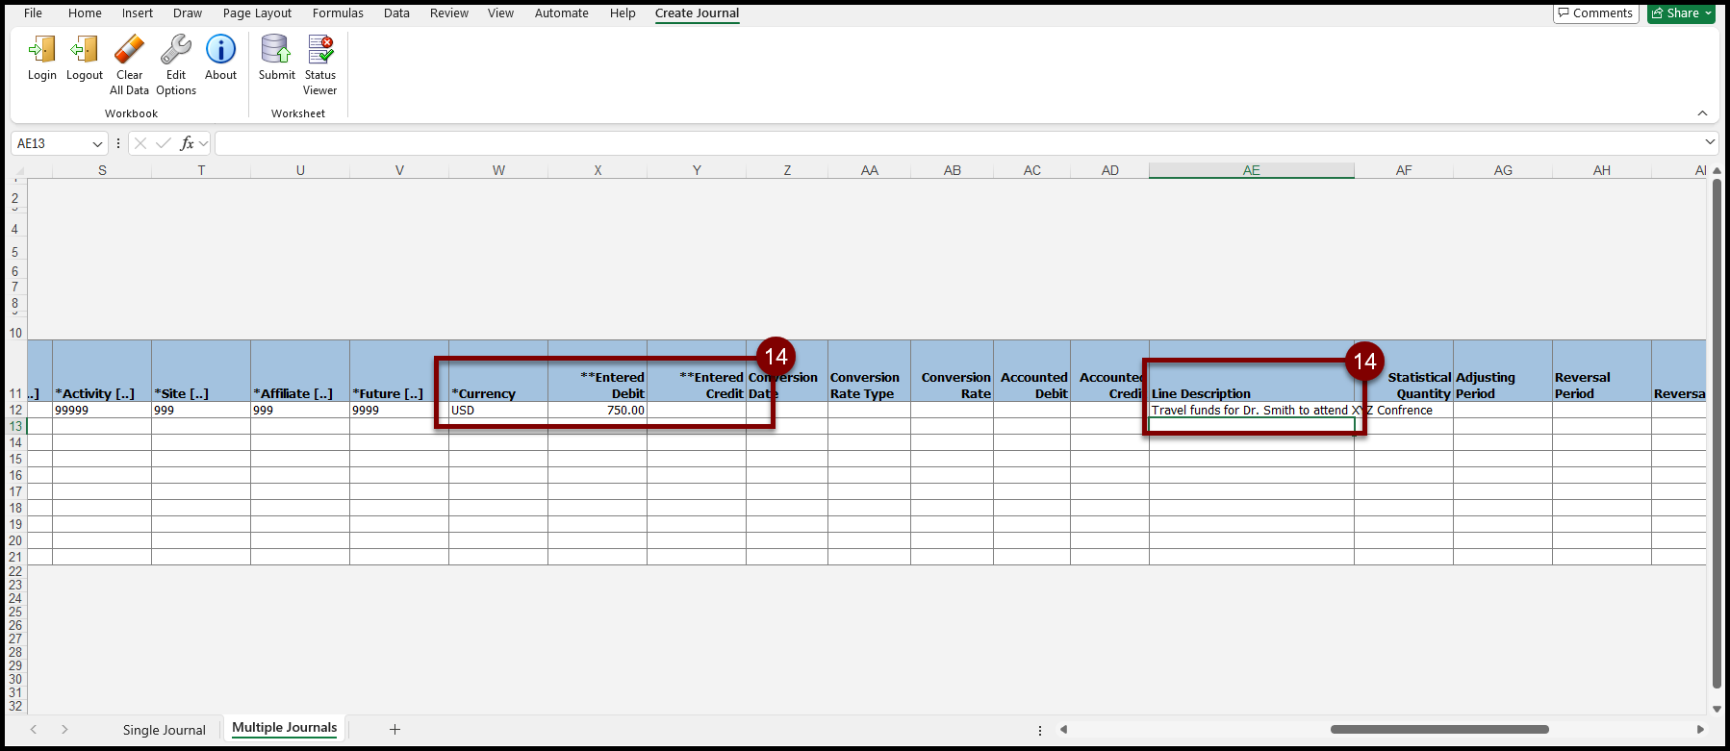The height and width of the screenshot is (751, 1730).
Task: Open Edit Options wrench tool
Action: click(176, 50)
